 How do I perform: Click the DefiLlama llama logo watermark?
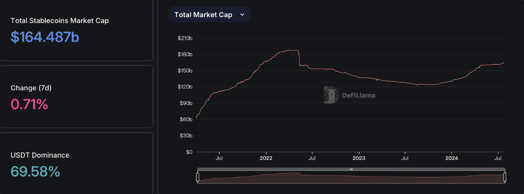coord(331,95)
